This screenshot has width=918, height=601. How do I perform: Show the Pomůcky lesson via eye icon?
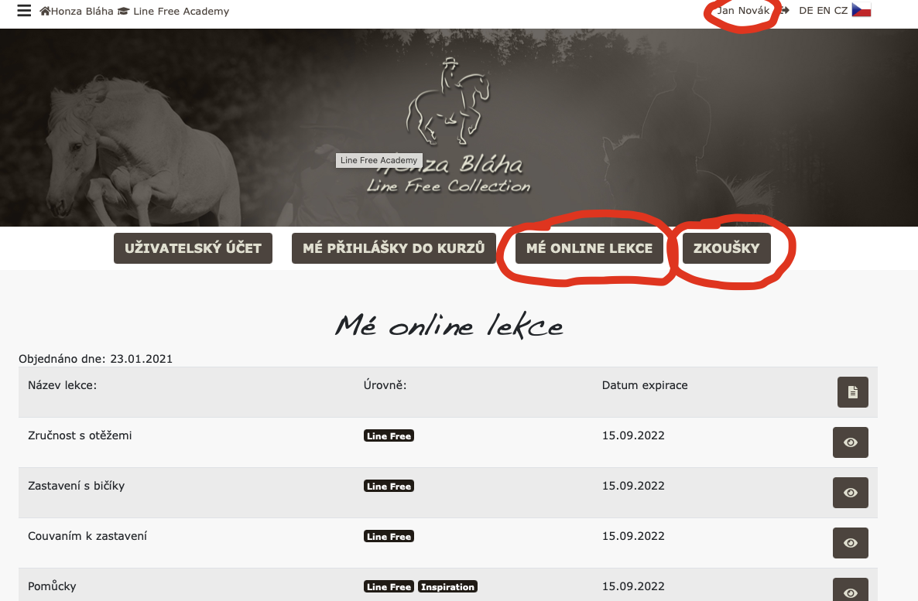click(850, 592)
